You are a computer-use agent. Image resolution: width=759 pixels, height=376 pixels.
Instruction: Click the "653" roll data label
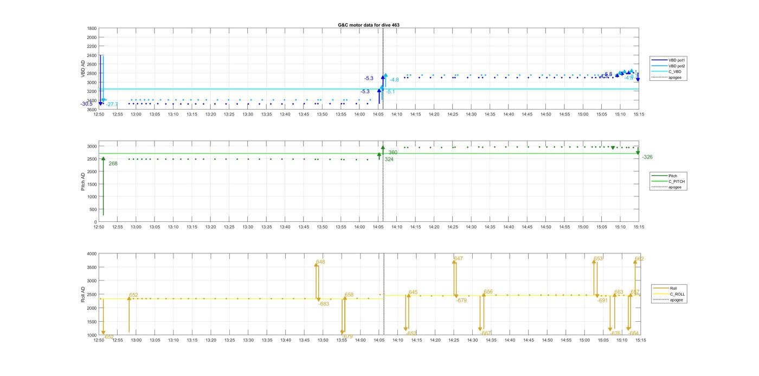pos(599,259)
